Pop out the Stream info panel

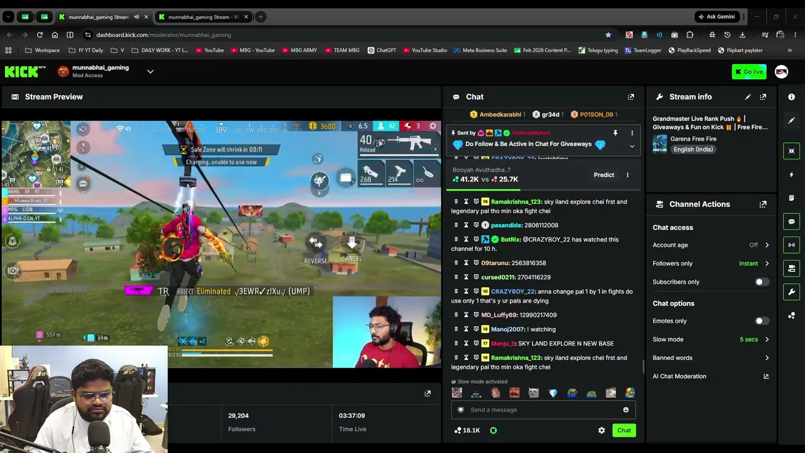point(763,97)
